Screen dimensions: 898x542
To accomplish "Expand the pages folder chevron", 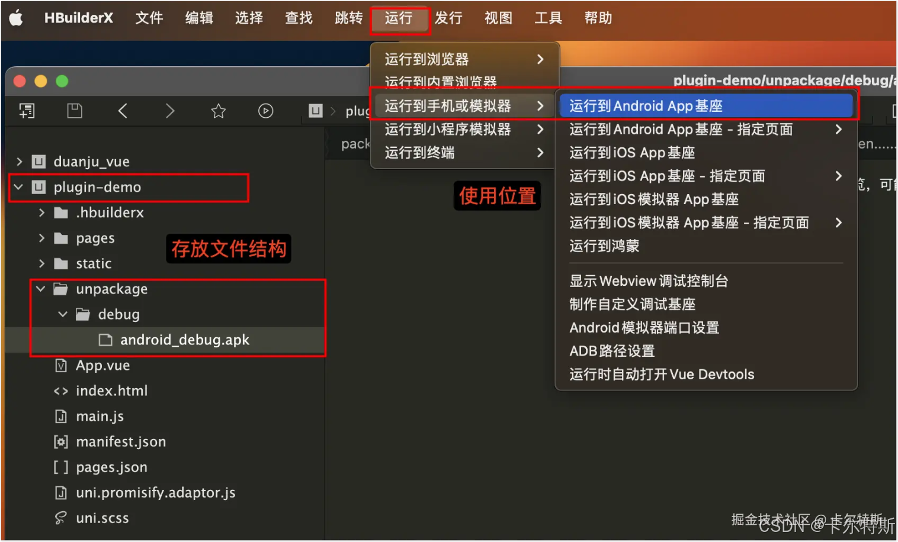I will (x=41, y=238).
